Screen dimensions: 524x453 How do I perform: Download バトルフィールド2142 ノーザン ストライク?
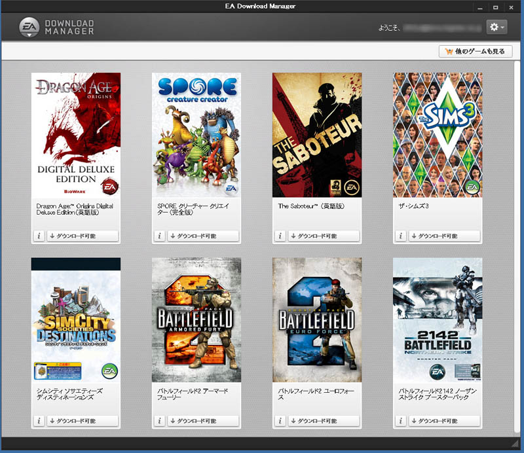click(444, 421)
